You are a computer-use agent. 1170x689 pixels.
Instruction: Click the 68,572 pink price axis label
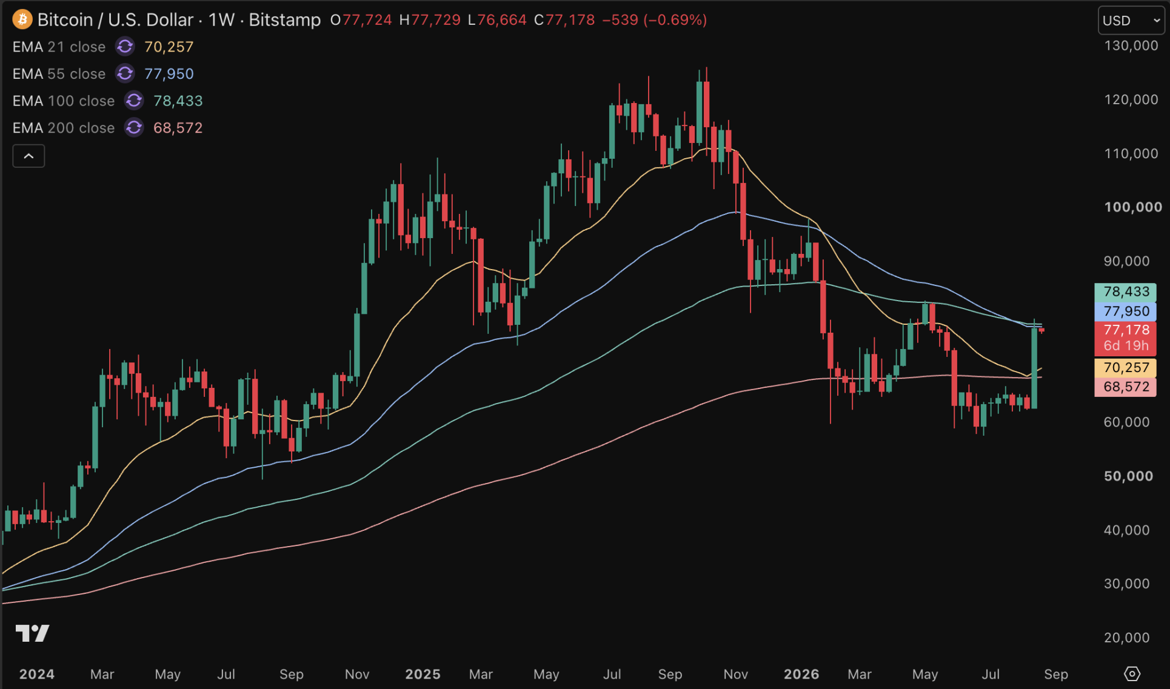[x=1126, y=387]
